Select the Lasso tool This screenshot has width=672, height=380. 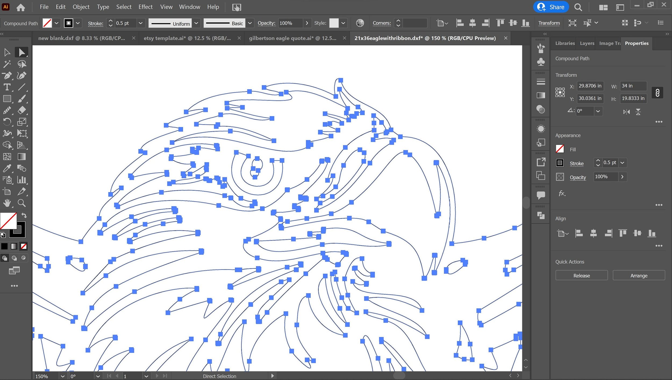tap(22, 64)
